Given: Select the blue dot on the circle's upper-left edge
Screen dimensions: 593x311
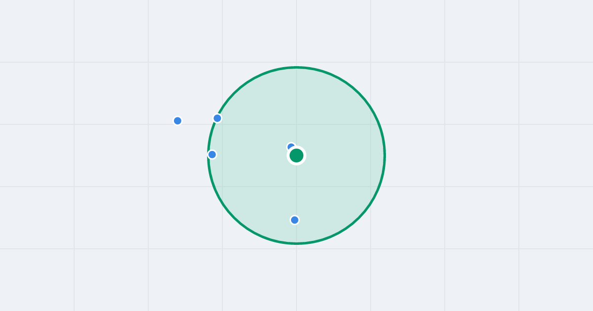Looking at the screenshot, I should pos(217,118).
